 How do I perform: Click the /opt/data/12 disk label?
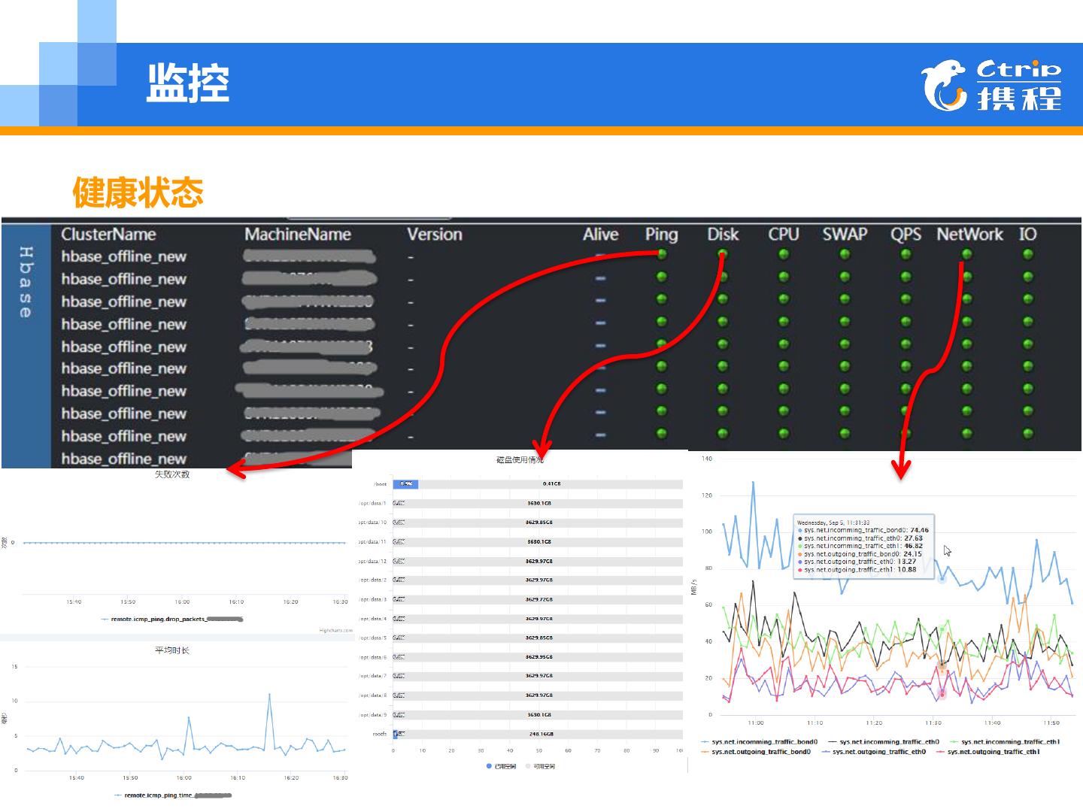point(374,561)
